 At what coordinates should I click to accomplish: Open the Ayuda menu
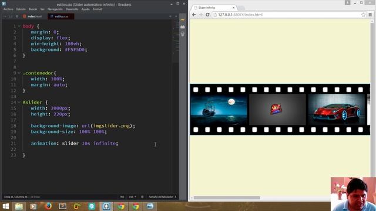85,9
